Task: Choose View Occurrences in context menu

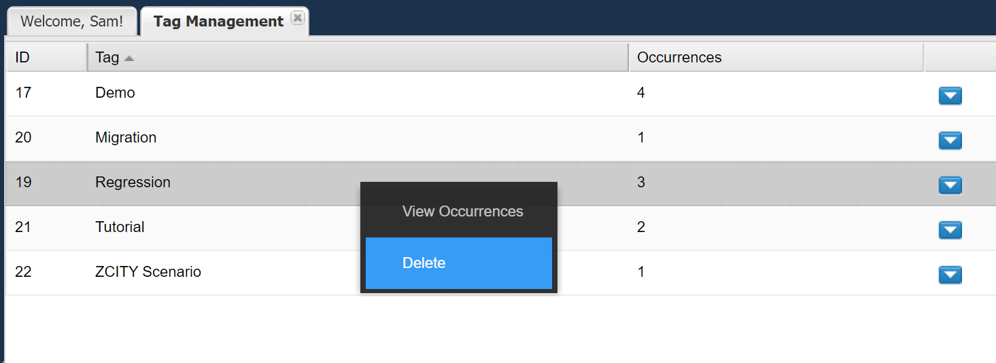Action: [462, 212]
